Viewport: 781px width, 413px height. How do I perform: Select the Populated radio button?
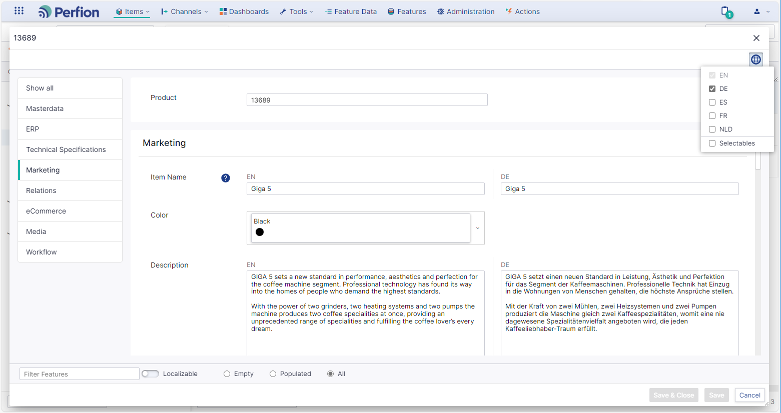pos(273,373)
